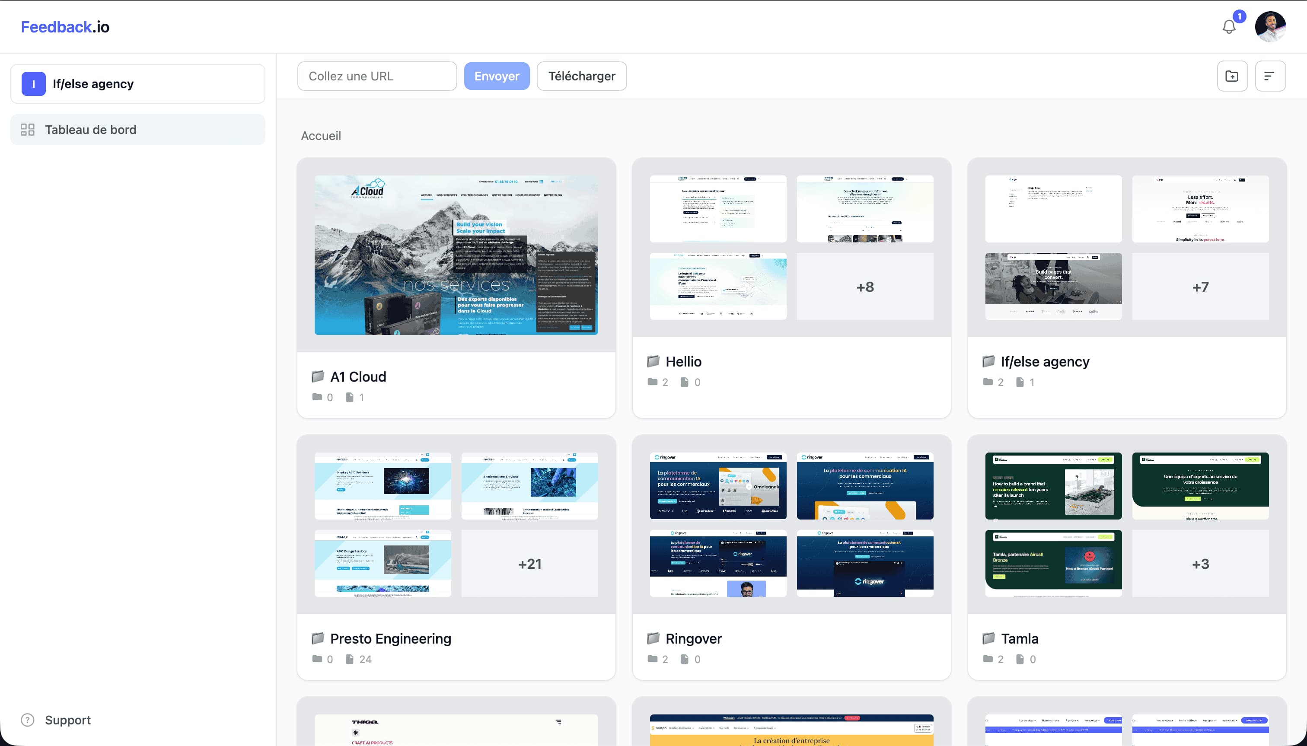Open the A1 Cloud folder title
The image size is (1307, 746).
pos(358,377)
